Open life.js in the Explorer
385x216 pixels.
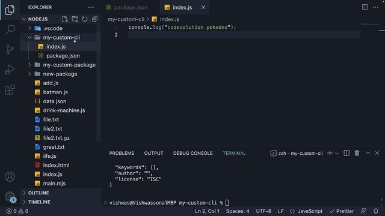click(x=60, y=156)
